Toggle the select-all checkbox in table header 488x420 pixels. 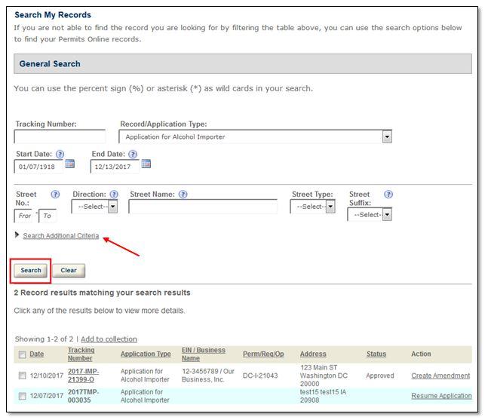click(x=22, y=354)
